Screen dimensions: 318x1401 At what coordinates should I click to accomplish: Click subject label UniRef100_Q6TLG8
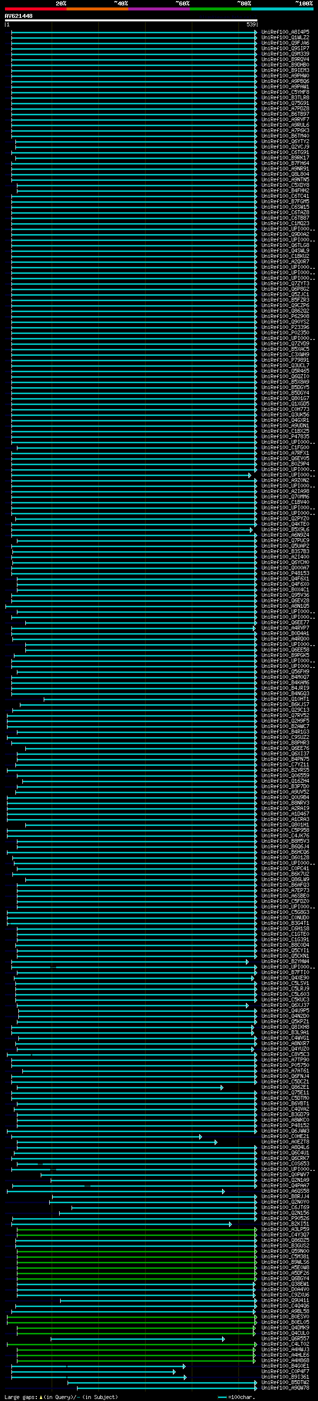coord(285,246)
